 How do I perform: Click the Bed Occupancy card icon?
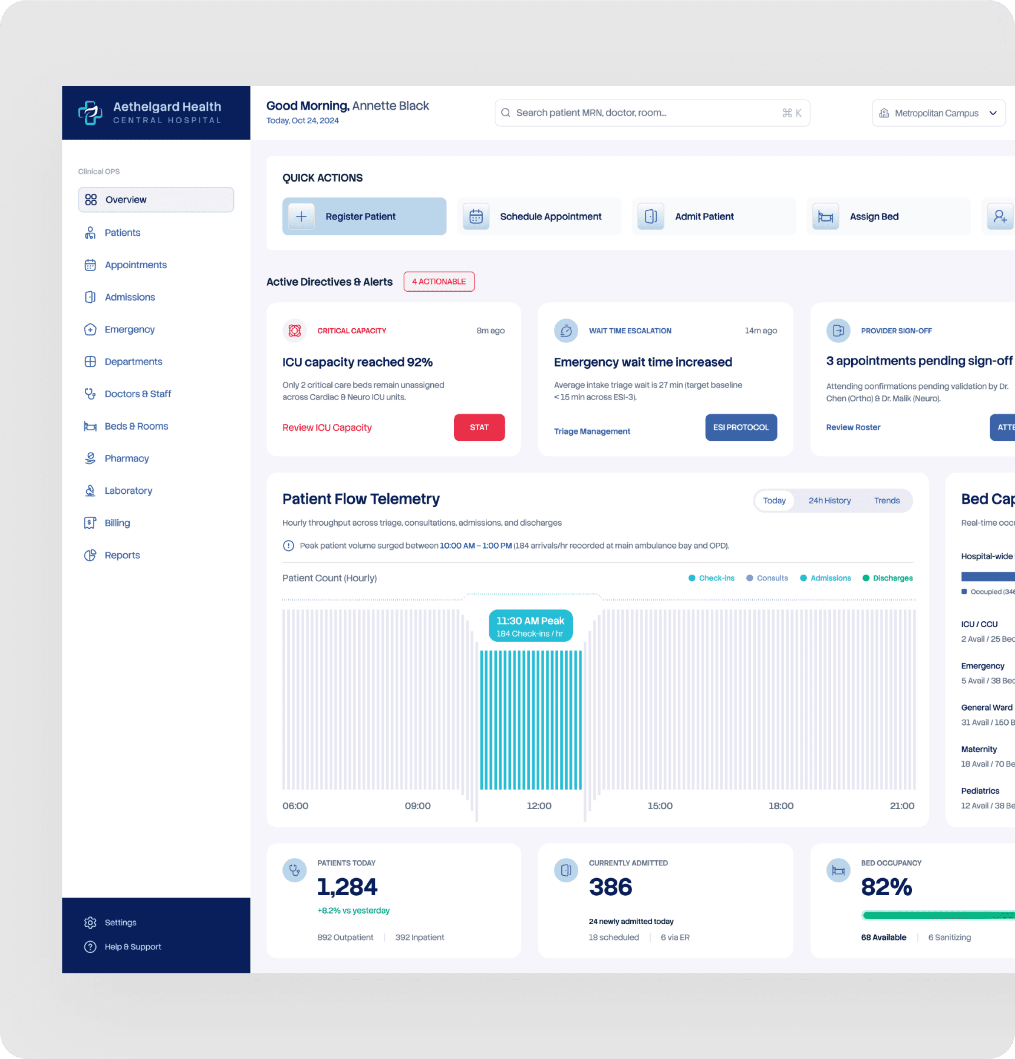838,870
